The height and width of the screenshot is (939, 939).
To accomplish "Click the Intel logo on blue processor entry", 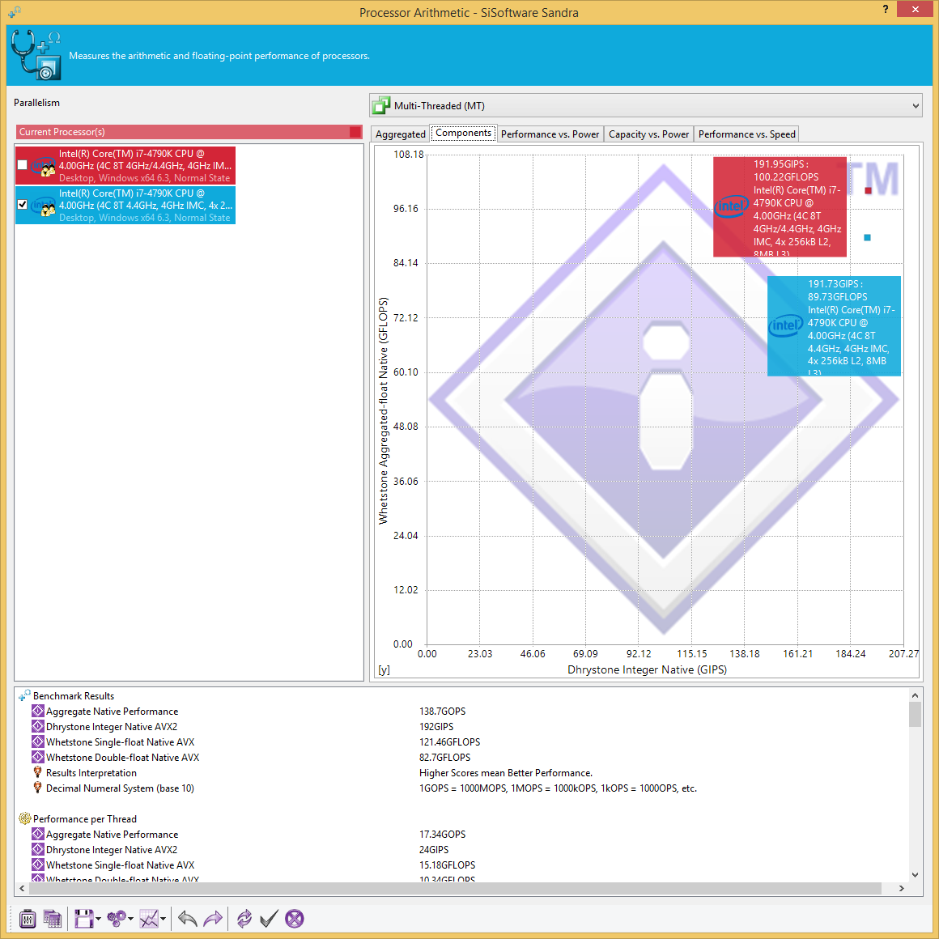I will pos(44,206).
